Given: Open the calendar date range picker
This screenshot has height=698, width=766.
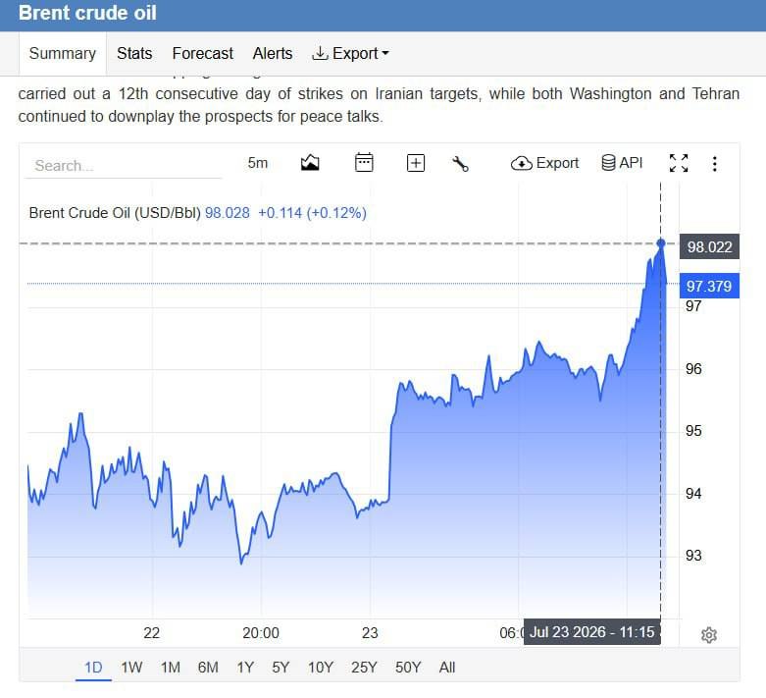Looking at the screenshot, I should click(364, 162).
